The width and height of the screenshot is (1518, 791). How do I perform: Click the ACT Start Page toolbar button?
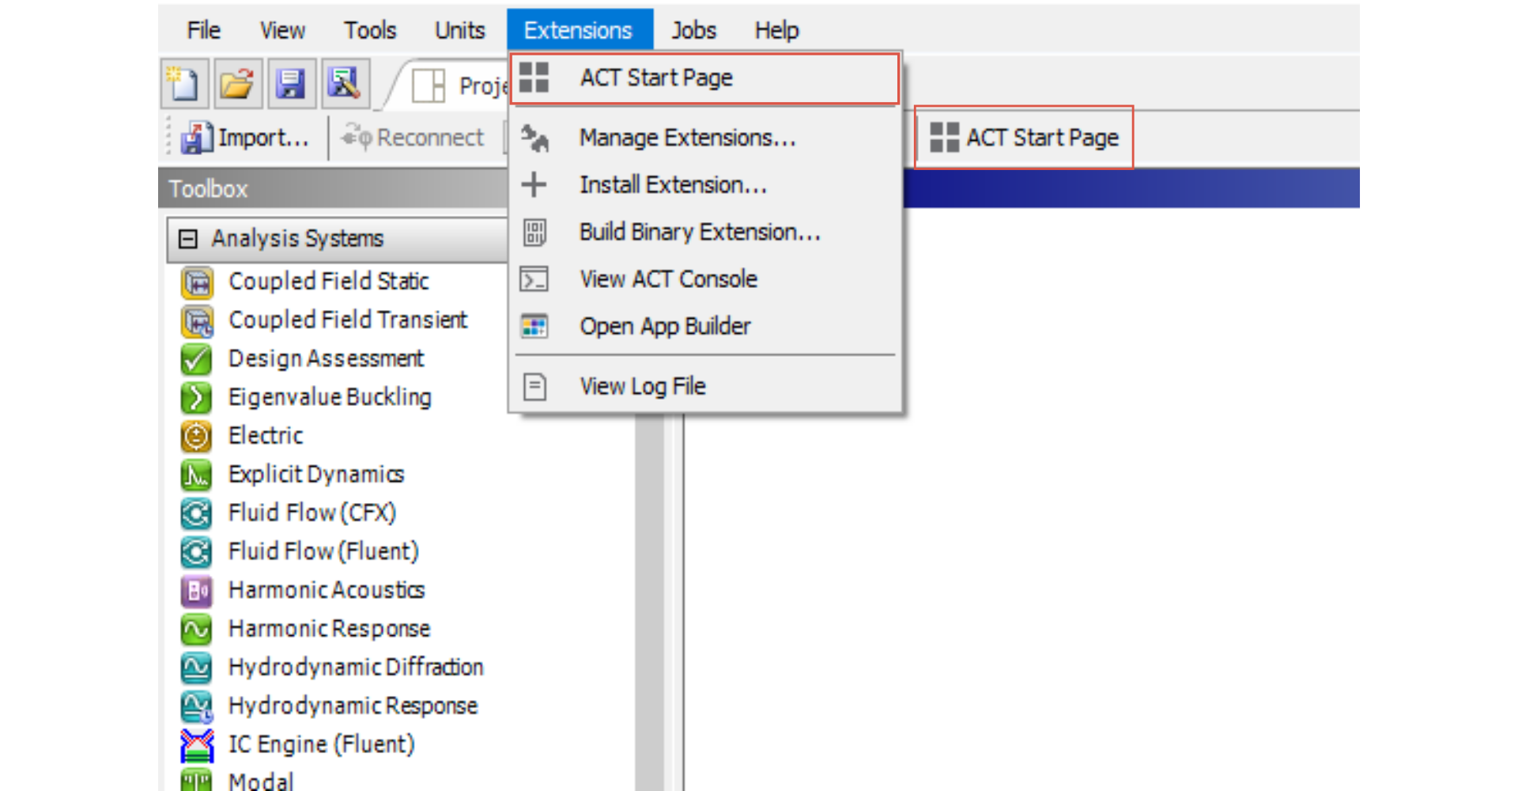pos(1024,138)
